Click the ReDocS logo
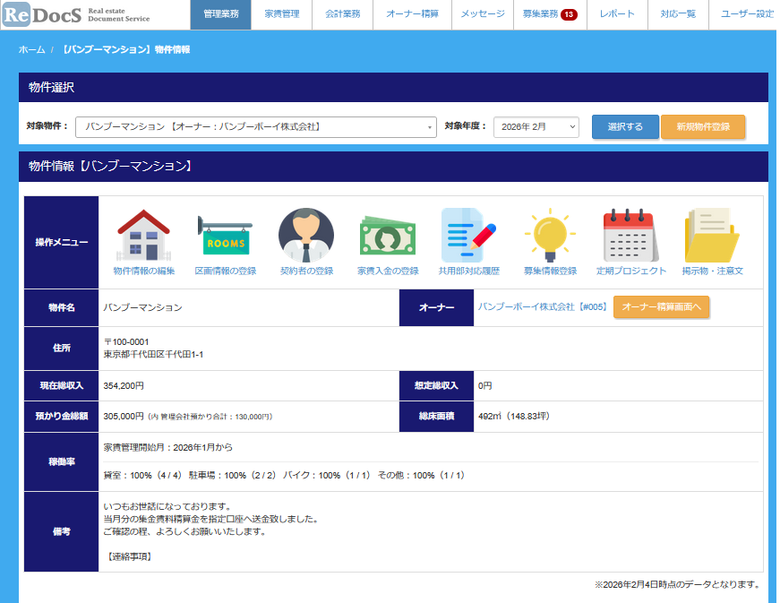Viewport: 780px width, 603px height. pyautogui.click(x=76, y=14)
